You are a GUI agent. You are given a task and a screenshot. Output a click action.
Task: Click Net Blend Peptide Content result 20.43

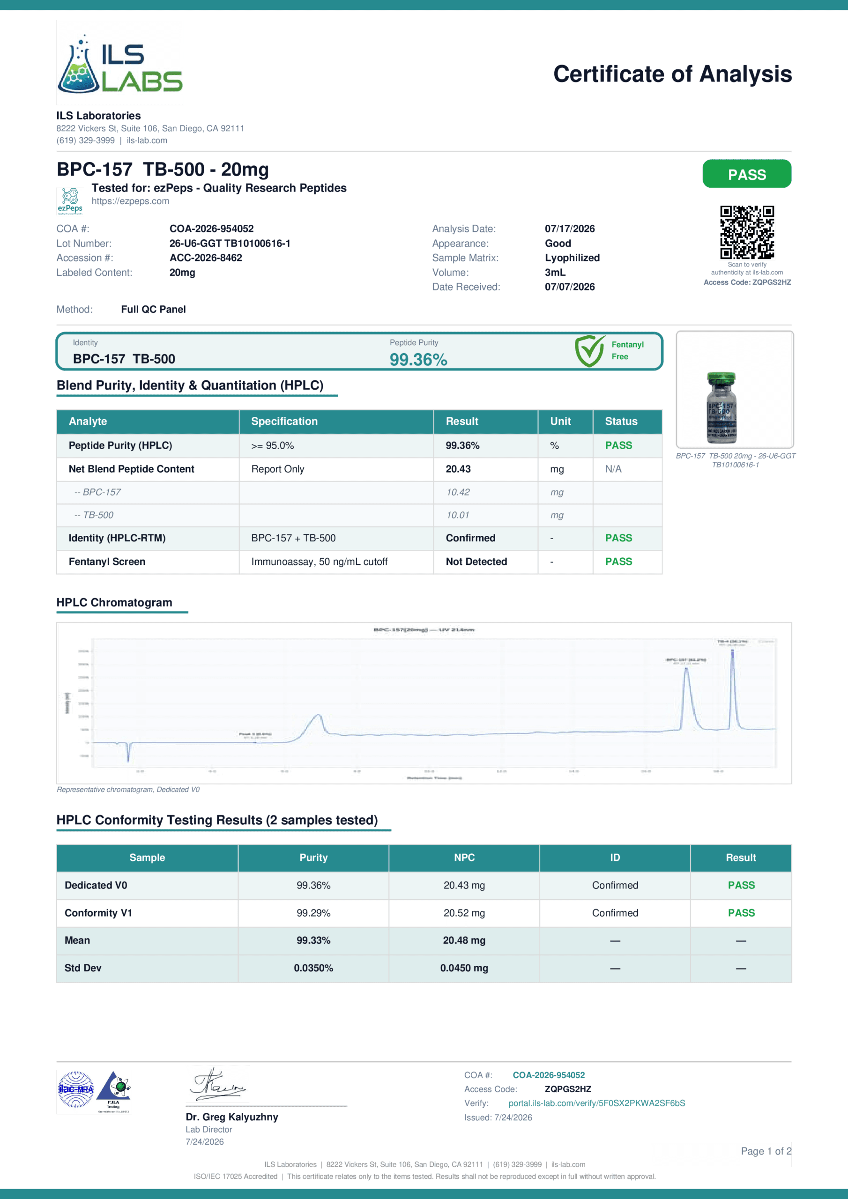(x=458, y=469)
